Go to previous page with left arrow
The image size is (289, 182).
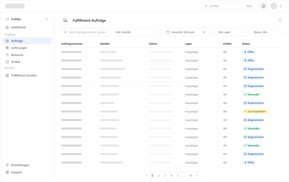tap(146, 176)
